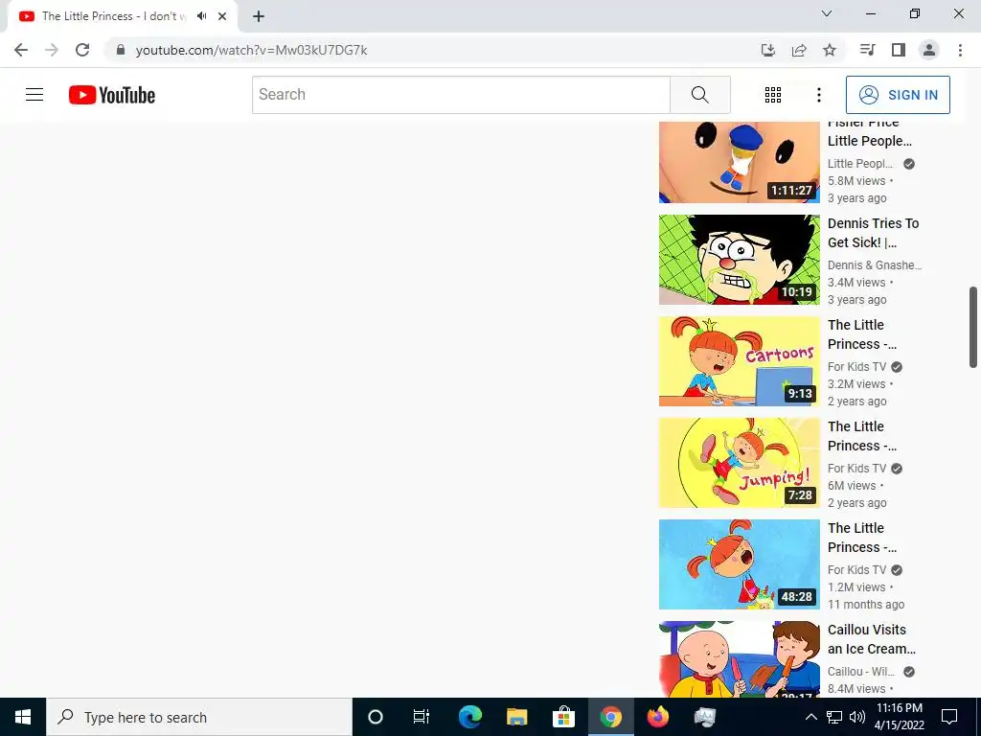Click Little People title link
981x736 pixels.
pos(870,133)
